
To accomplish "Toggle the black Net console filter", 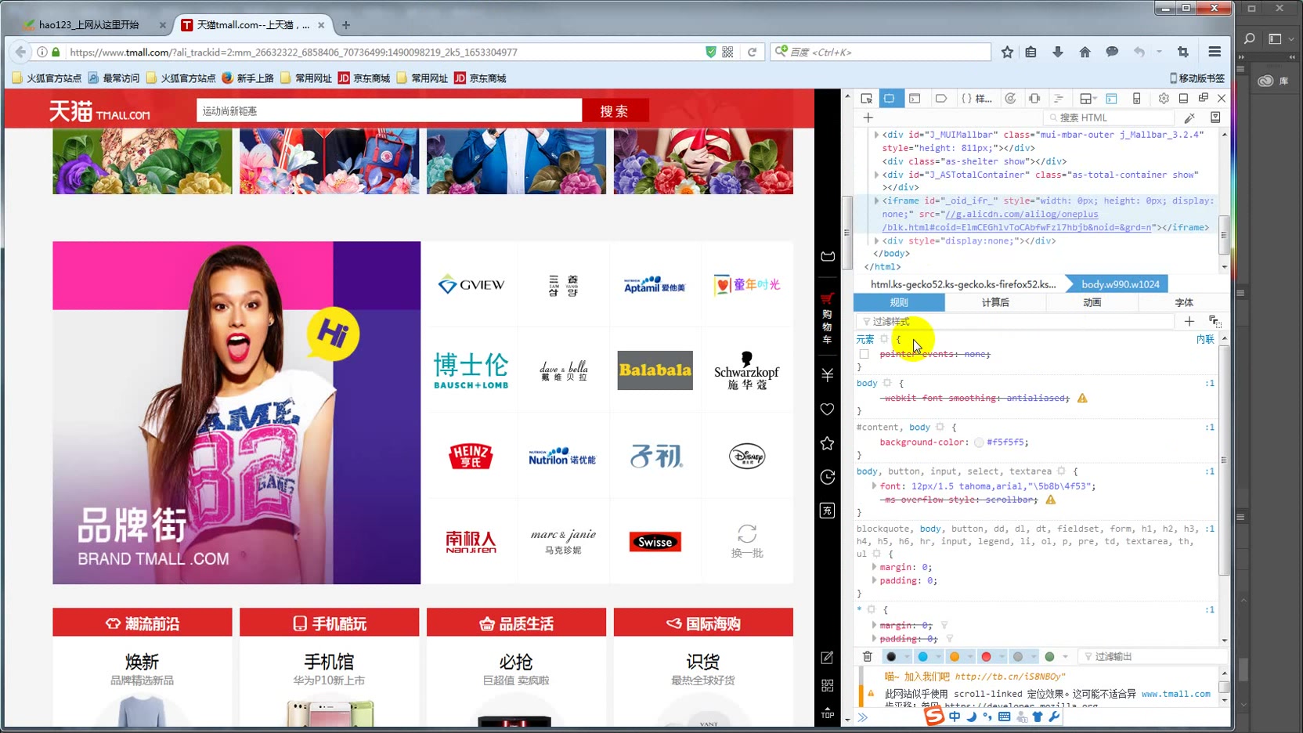I will tap(891, 656).
